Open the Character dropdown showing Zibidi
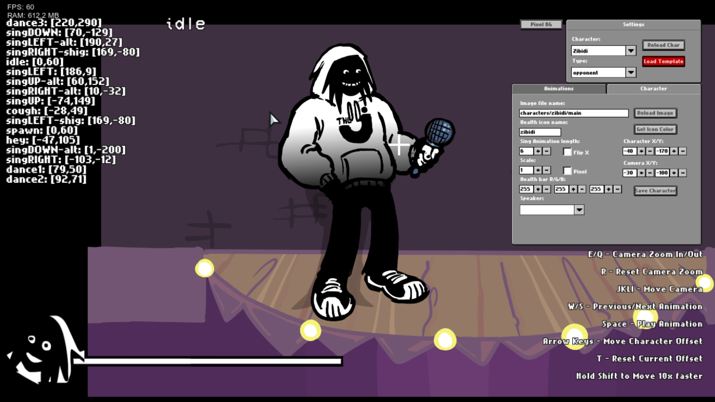715x402 pixels. pos(630,51)
